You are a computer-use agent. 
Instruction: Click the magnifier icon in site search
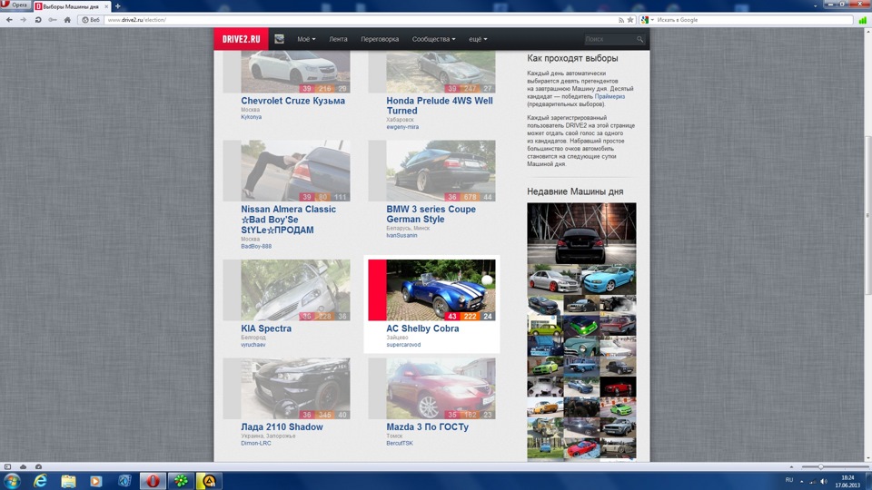pyautogui.click(x=639, y=39)
